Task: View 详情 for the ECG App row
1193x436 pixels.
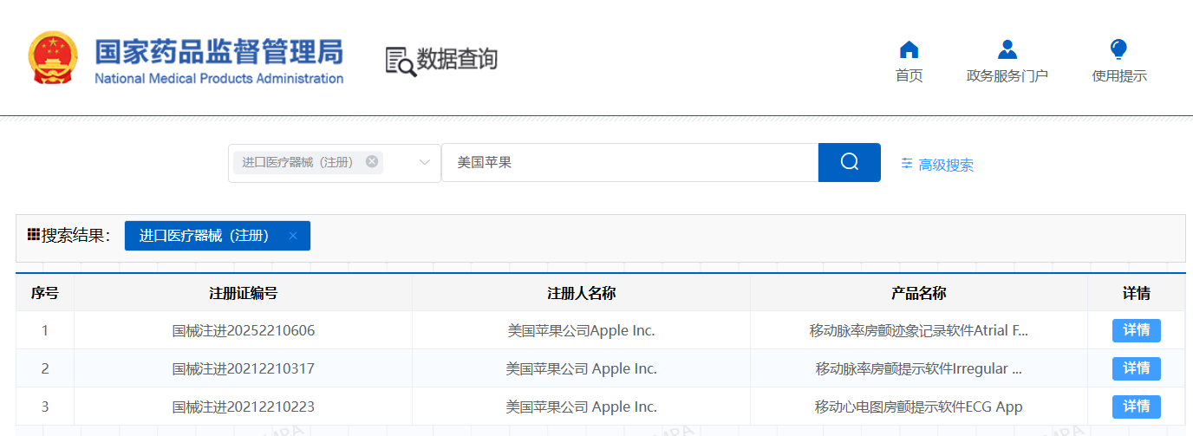Action: tap(1136, 407)
